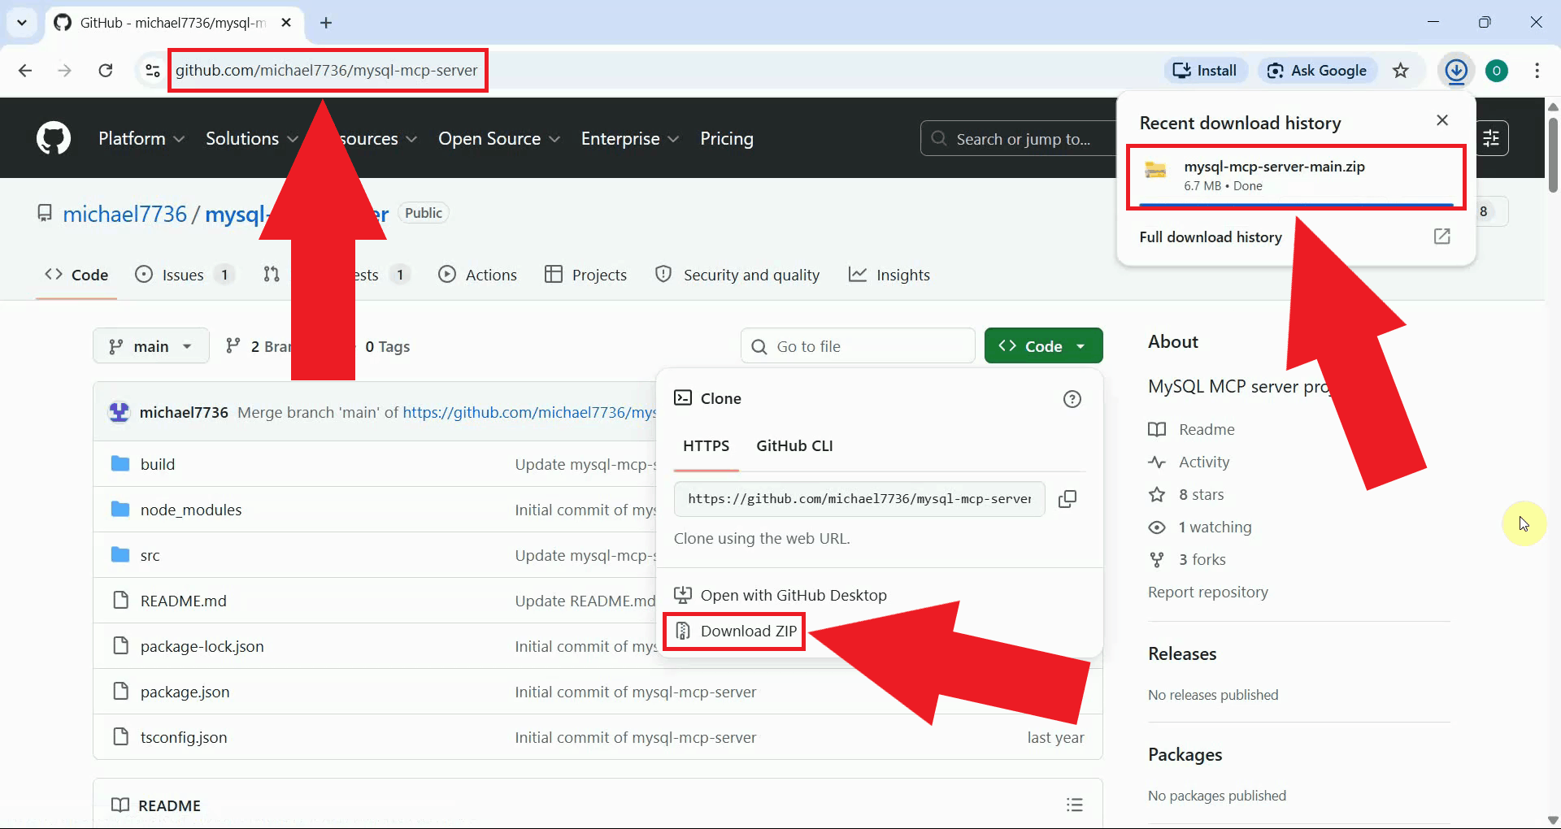The image size is (1561, 829).
Task: Go back with browser back arrow
Action: [x=25, y=71]
